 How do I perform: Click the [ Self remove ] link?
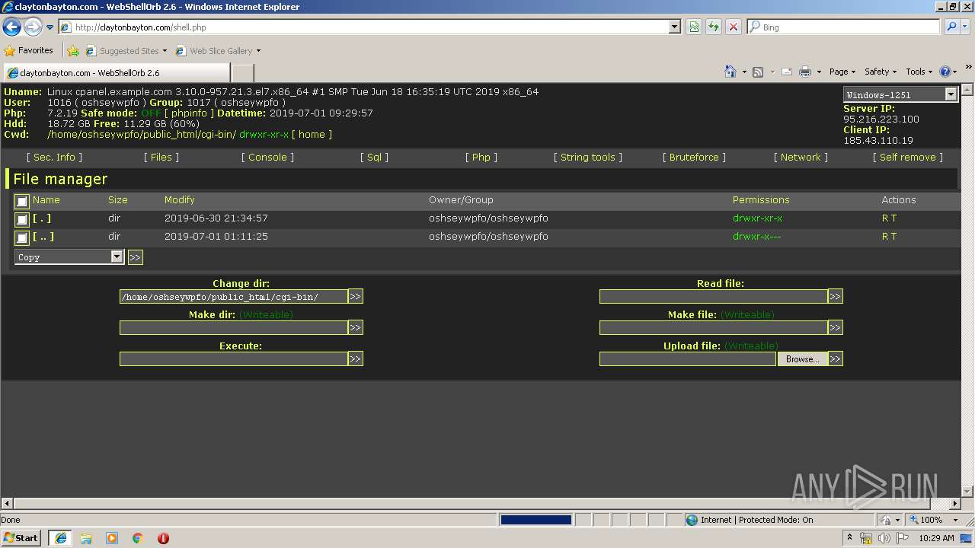pos(908,158)
